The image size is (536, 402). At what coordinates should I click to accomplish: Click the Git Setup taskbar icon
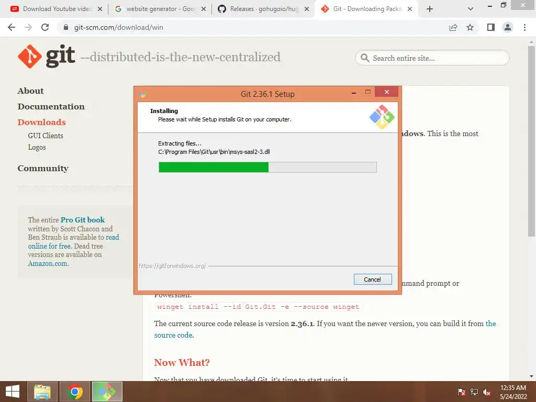click(107, 392)
